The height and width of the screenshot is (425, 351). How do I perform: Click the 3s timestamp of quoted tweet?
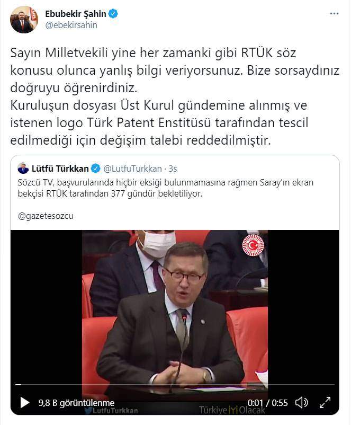173,169
